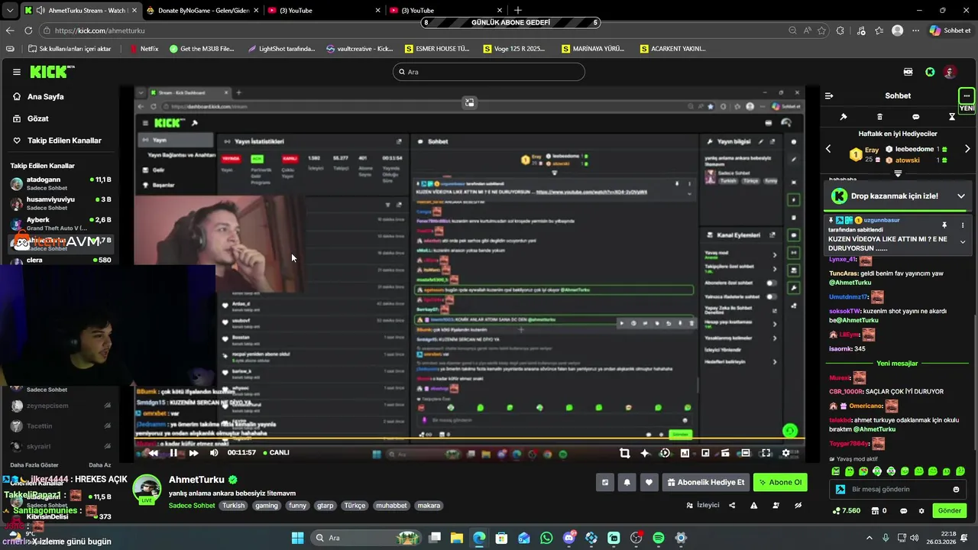The width and height of the screenshot is (978, 550).
Task: Click the hourglass slow mode icon
Action: point(952,117)
